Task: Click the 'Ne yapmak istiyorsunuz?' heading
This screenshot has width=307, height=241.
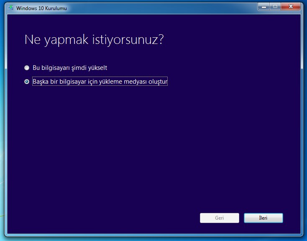Action: [x=94, y=40]
